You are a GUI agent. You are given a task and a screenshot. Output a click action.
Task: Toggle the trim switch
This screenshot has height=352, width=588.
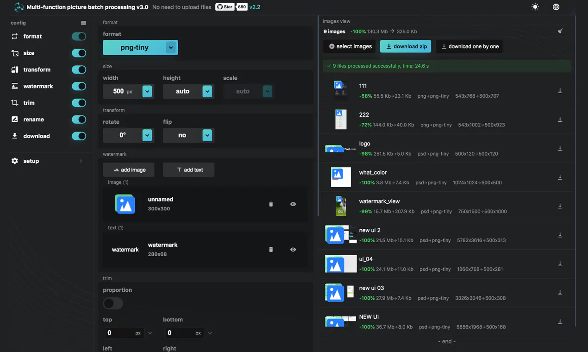tap(79, 103)
